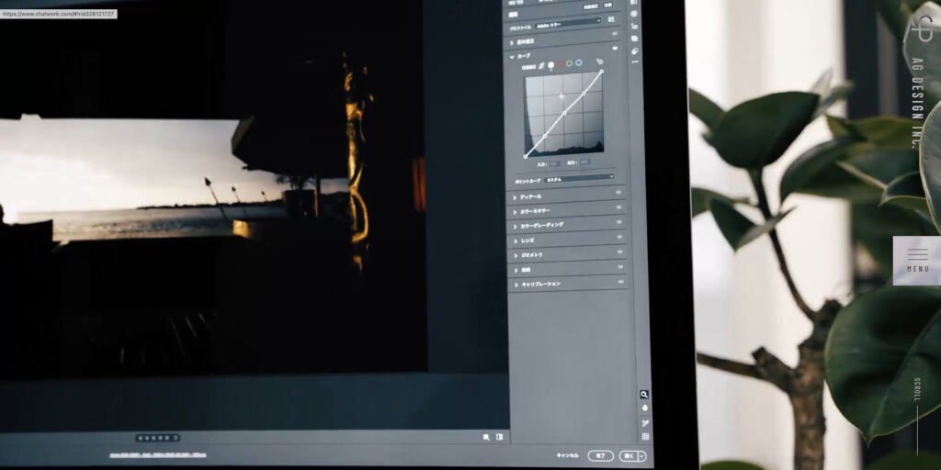Click the 完了 (Done) button

(600, 454)
